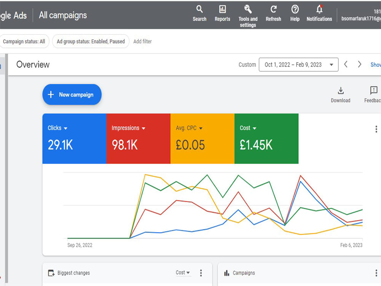Open Tools and settings wrench icon
Image resolution: width=381 pixels, height=286 pixels.
click(x=248, y=16)
